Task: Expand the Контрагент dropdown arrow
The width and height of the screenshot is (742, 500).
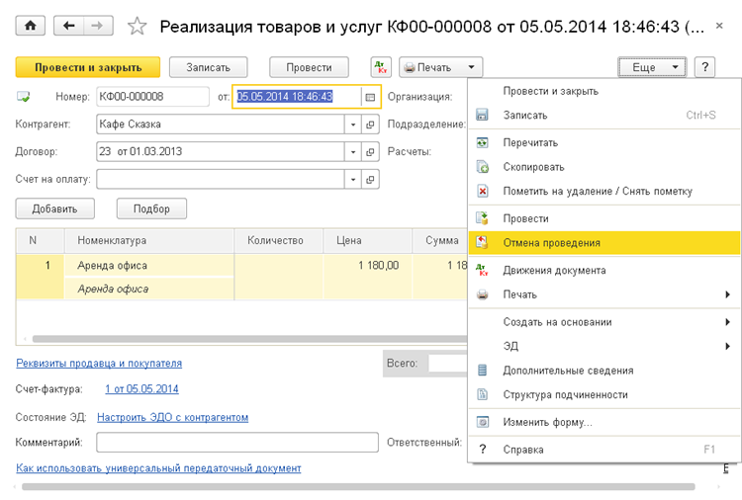Action: tap(353, 125)
